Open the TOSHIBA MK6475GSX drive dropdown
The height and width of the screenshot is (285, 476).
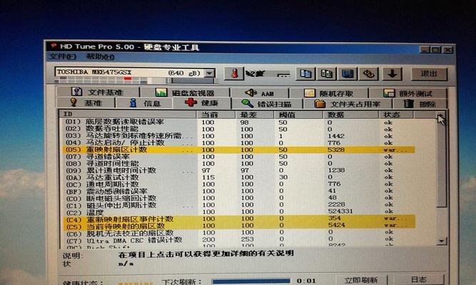click(209, 73)
